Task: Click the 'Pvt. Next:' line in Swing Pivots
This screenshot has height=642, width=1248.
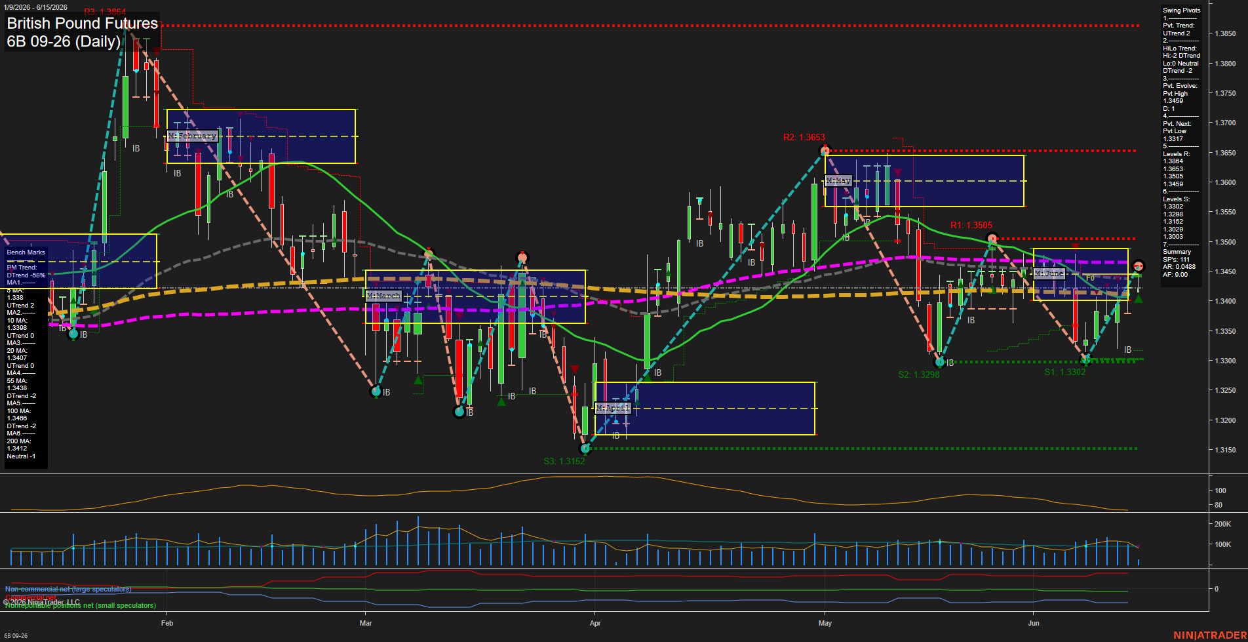Action: pyautogui.click(x=1177, y=124)
